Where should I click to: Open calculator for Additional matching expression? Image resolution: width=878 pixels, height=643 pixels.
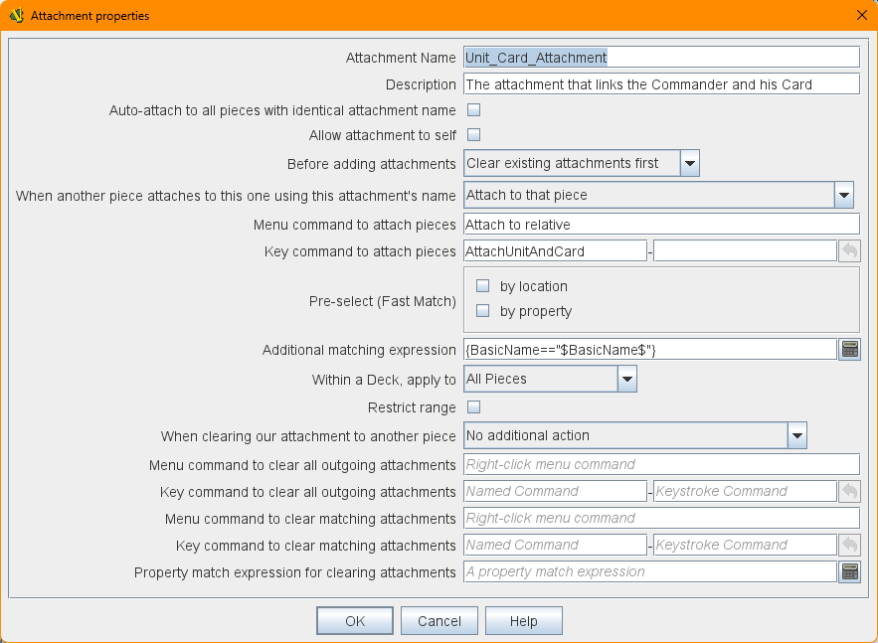(x=849, y=349)
